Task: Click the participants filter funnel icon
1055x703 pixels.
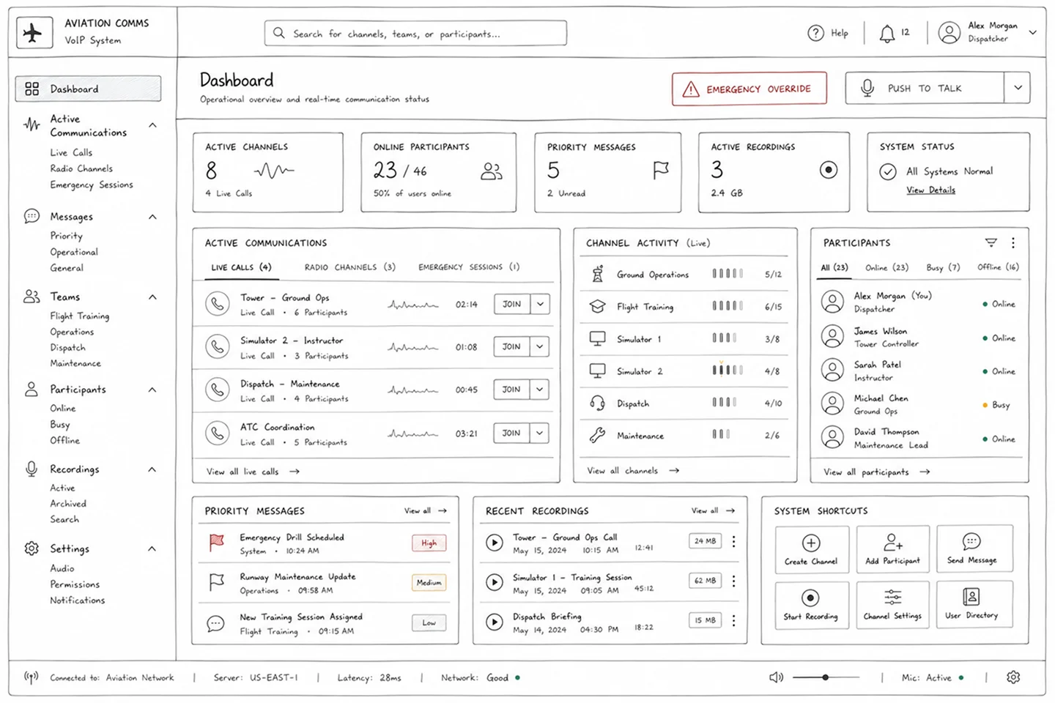Action: point(991,242)
